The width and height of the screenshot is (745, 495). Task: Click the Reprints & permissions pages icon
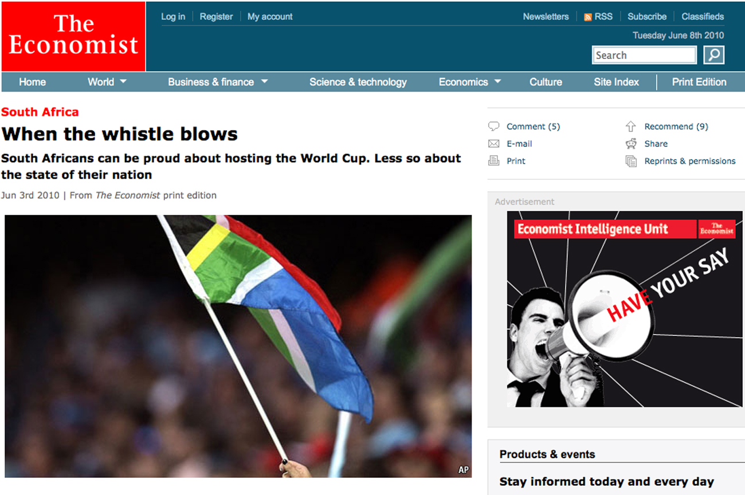pyautogui.click(x=630, y=161)
